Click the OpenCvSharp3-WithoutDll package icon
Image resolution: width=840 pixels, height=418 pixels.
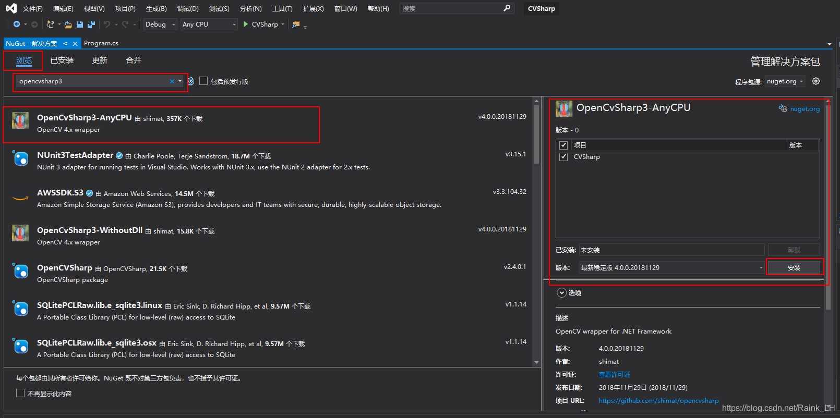(x=20, y=233)
